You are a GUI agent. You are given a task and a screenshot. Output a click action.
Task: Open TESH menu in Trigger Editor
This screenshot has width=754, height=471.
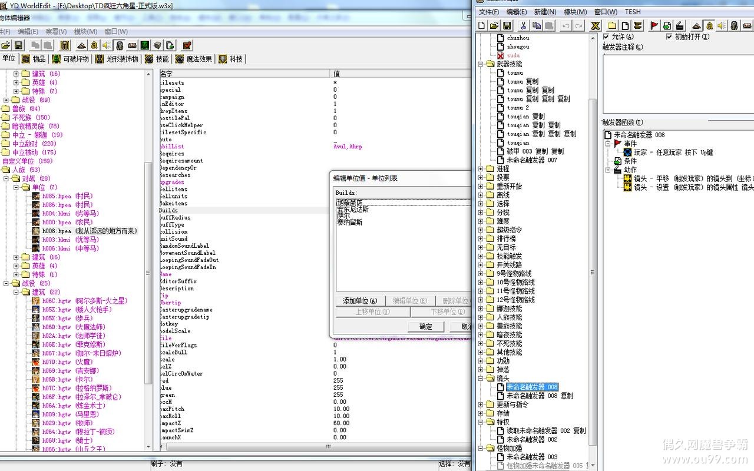[633, 12]
